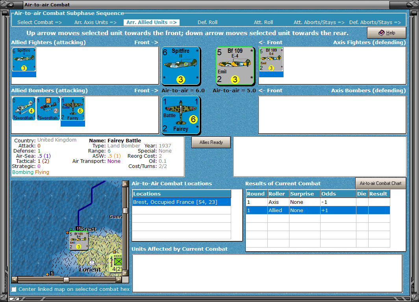Enable Center linked map on selected combat hex
419x302 pixels.
pyautogui.click(x=14, y=289)
